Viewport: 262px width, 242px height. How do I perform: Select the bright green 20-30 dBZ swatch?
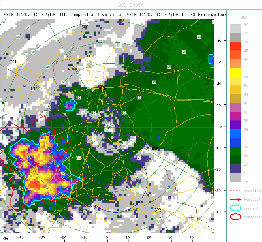[x=235, y=151]
